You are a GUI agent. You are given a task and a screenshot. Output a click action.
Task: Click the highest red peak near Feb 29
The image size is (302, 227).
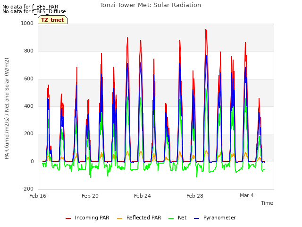tap(206, 29)
